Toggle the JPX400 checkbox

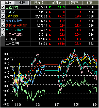[x=3, y=16]
